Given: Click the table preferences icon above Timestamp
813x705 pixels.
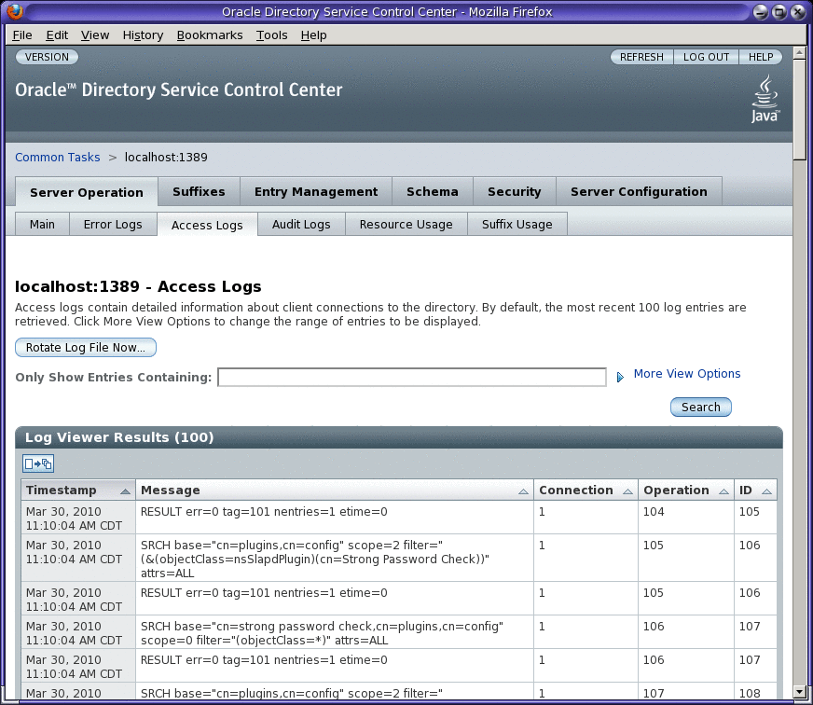Looking at the screenshot, I should [38, 463].
